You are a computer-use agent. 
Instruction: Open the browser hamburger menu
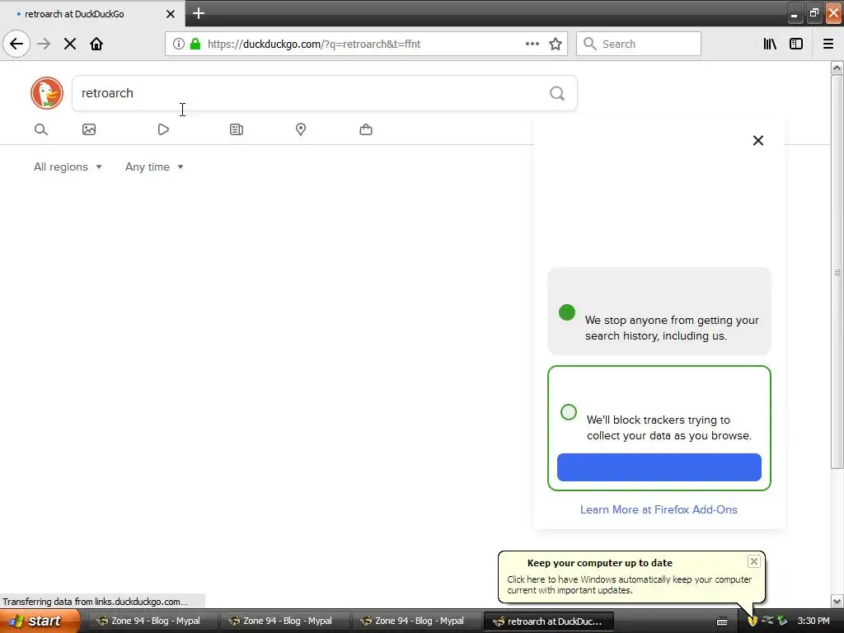828,44
